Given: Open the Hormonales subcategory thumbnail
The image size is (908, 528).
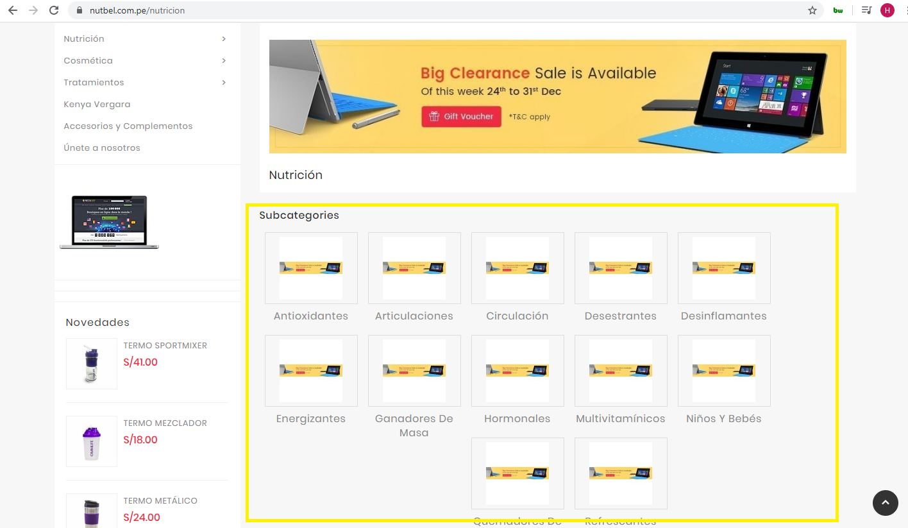Looking at the screenshot, I should click(x=517, y=371).
